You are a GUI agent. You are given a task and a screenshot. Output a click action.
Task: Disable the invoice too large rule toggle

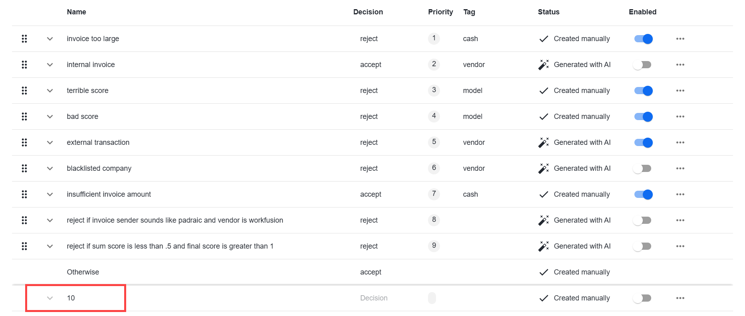[x=643, y=39]
